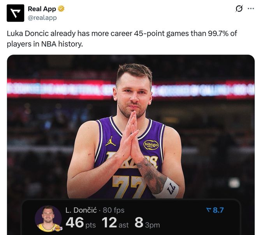
Task: Click the small Dončić headshot in stat card
Action: pos(48,218)
